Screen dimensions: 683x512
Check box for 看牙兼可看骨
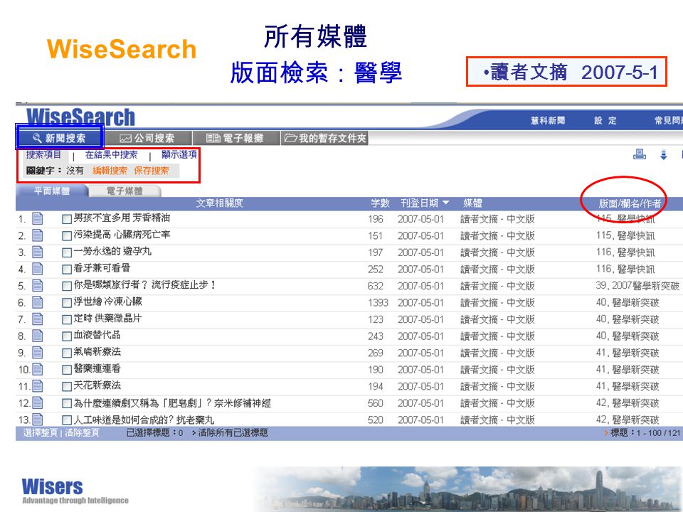click(67, 270)
